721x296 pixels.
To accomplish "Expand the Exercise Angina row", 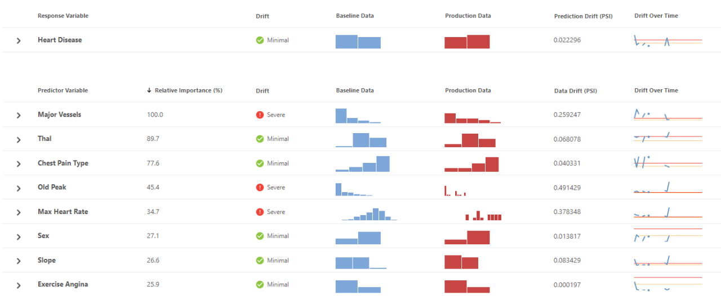I will pyautogui.click(x=19, y=285).
